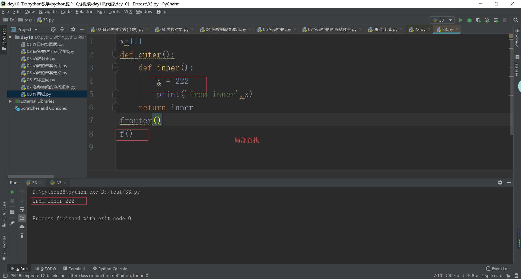521x279 pixels.
Task: Fold the outer function at line 2
Action: 116,54
